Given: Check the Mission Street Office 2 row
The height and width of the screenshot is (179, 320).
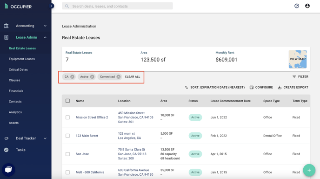Looking at the screenshot, I should [67, 117].
